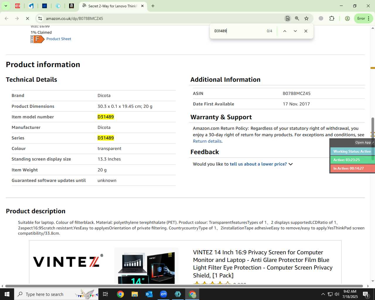The height and width of the screenshot is (300, 375).
Task: Open the teal hexagon app on taskbar
Action: coord(178,294)
